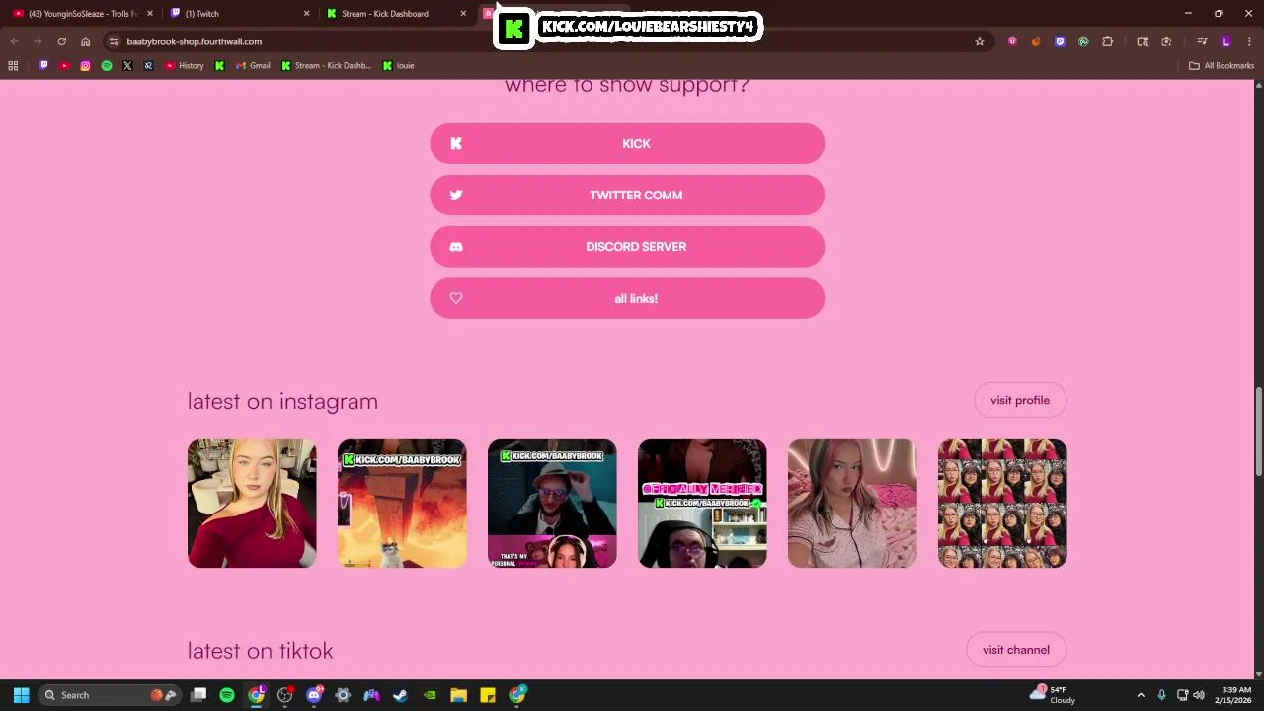Reload the current page
The width and height of the screenshot is (1264, 711).
(61, 41)
